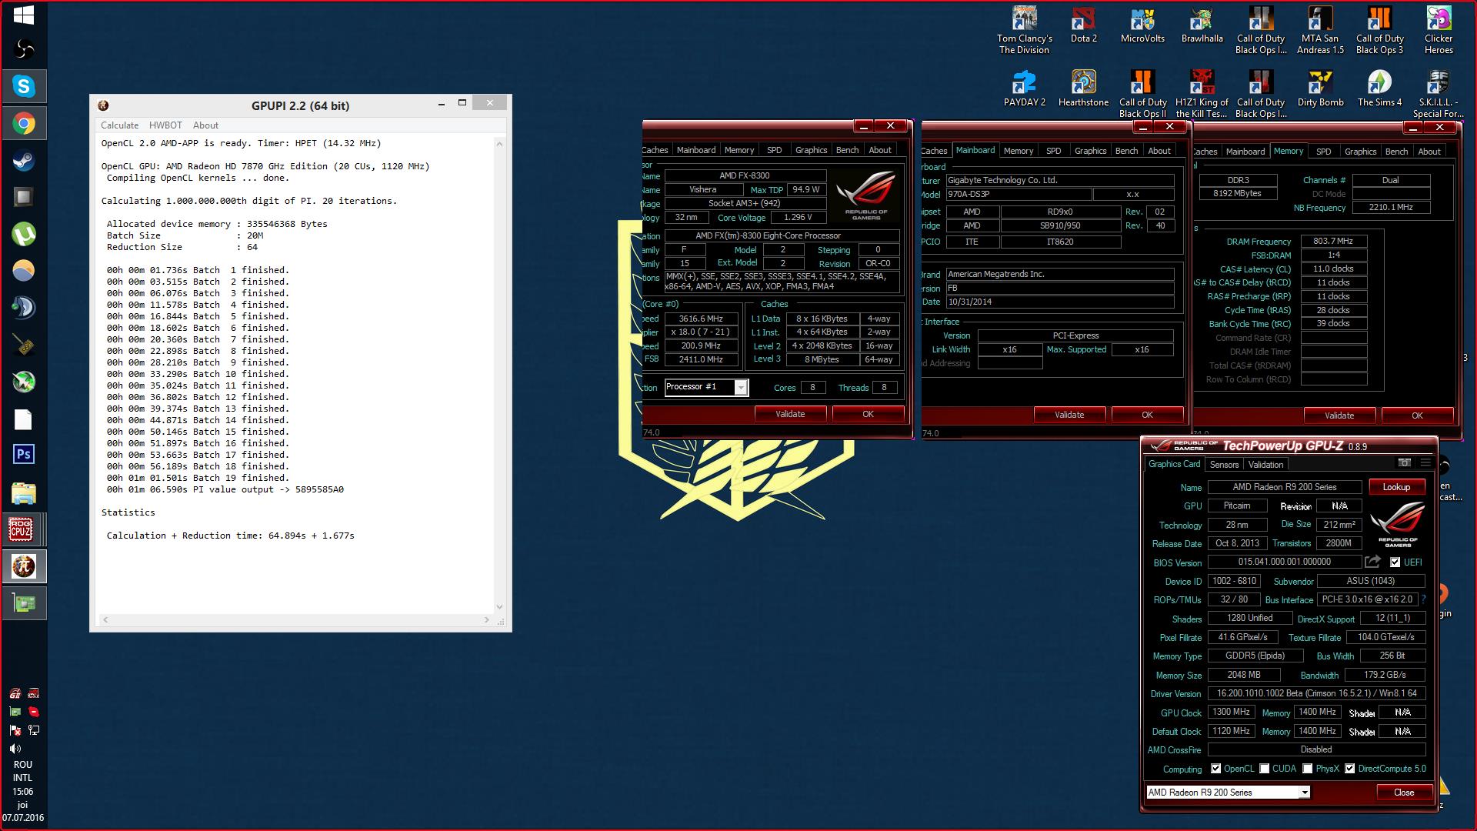The image size is (1477, 831).
Task: Click the PI value output line 5895585A0
Action: [x=225, y=489]
